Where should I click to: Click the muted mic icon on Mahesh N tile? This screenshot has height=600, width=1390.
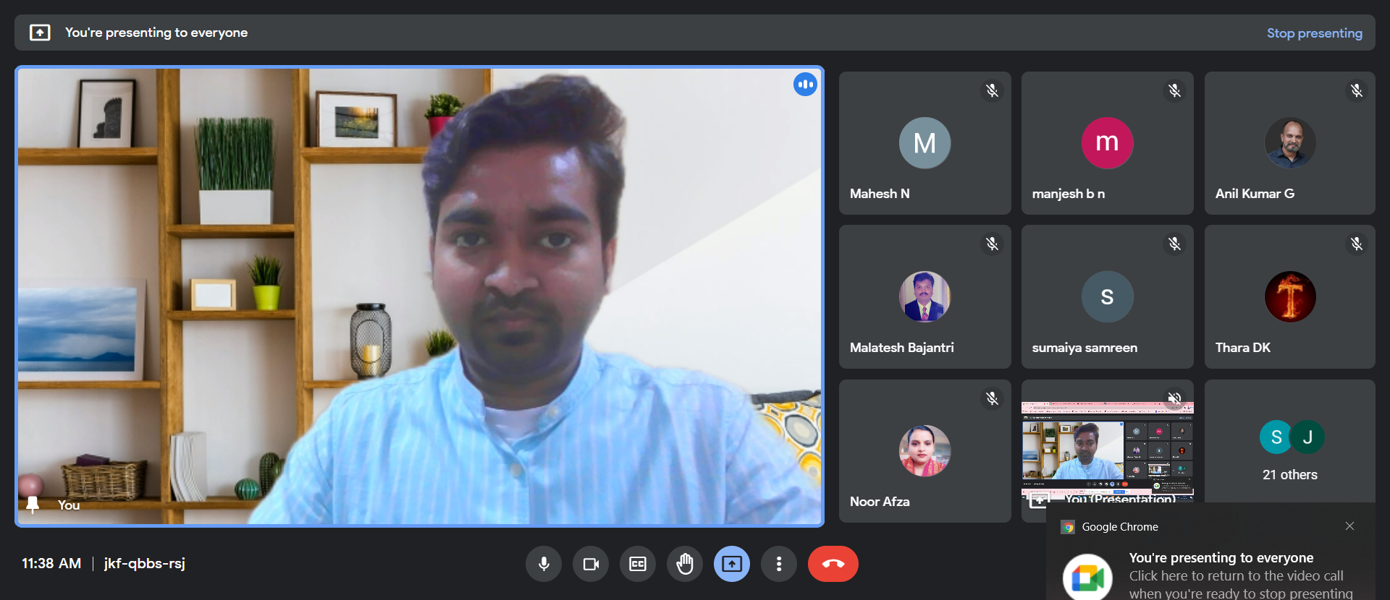992,90
